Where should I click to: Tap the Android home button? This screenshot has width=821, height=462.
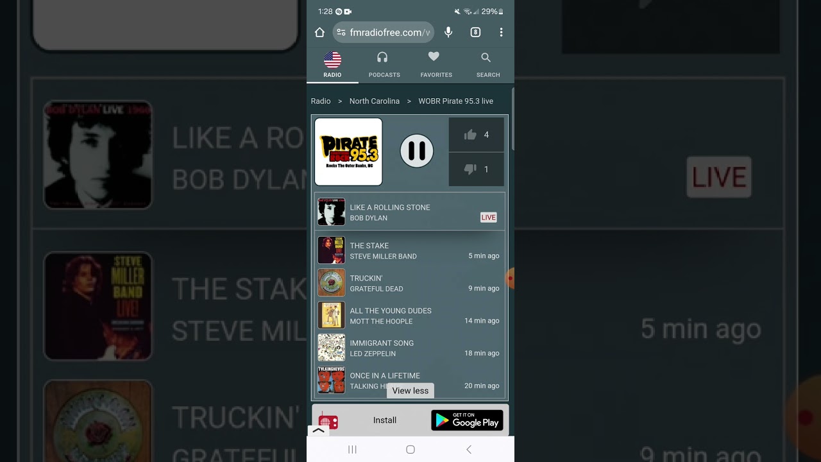[x=410, y=450]
